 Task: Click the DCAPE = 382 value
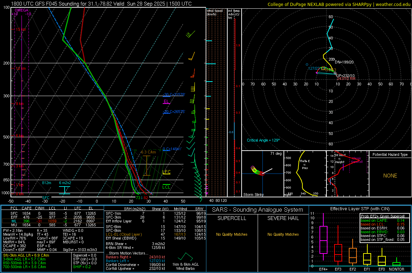[x=15, y=246]
